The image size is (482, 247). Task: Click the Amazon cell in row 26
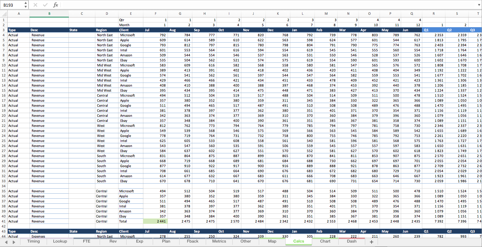[x=131, y=146]
